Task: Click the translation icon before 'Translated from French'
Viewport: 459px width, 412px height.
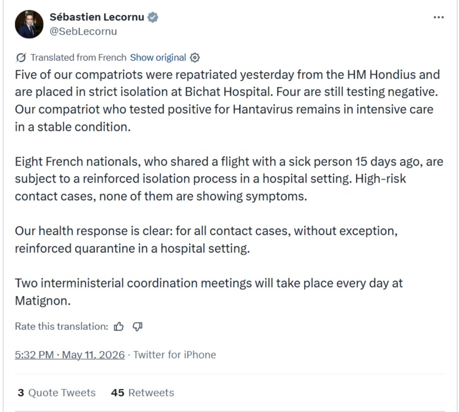Action: tap(21, 58)
